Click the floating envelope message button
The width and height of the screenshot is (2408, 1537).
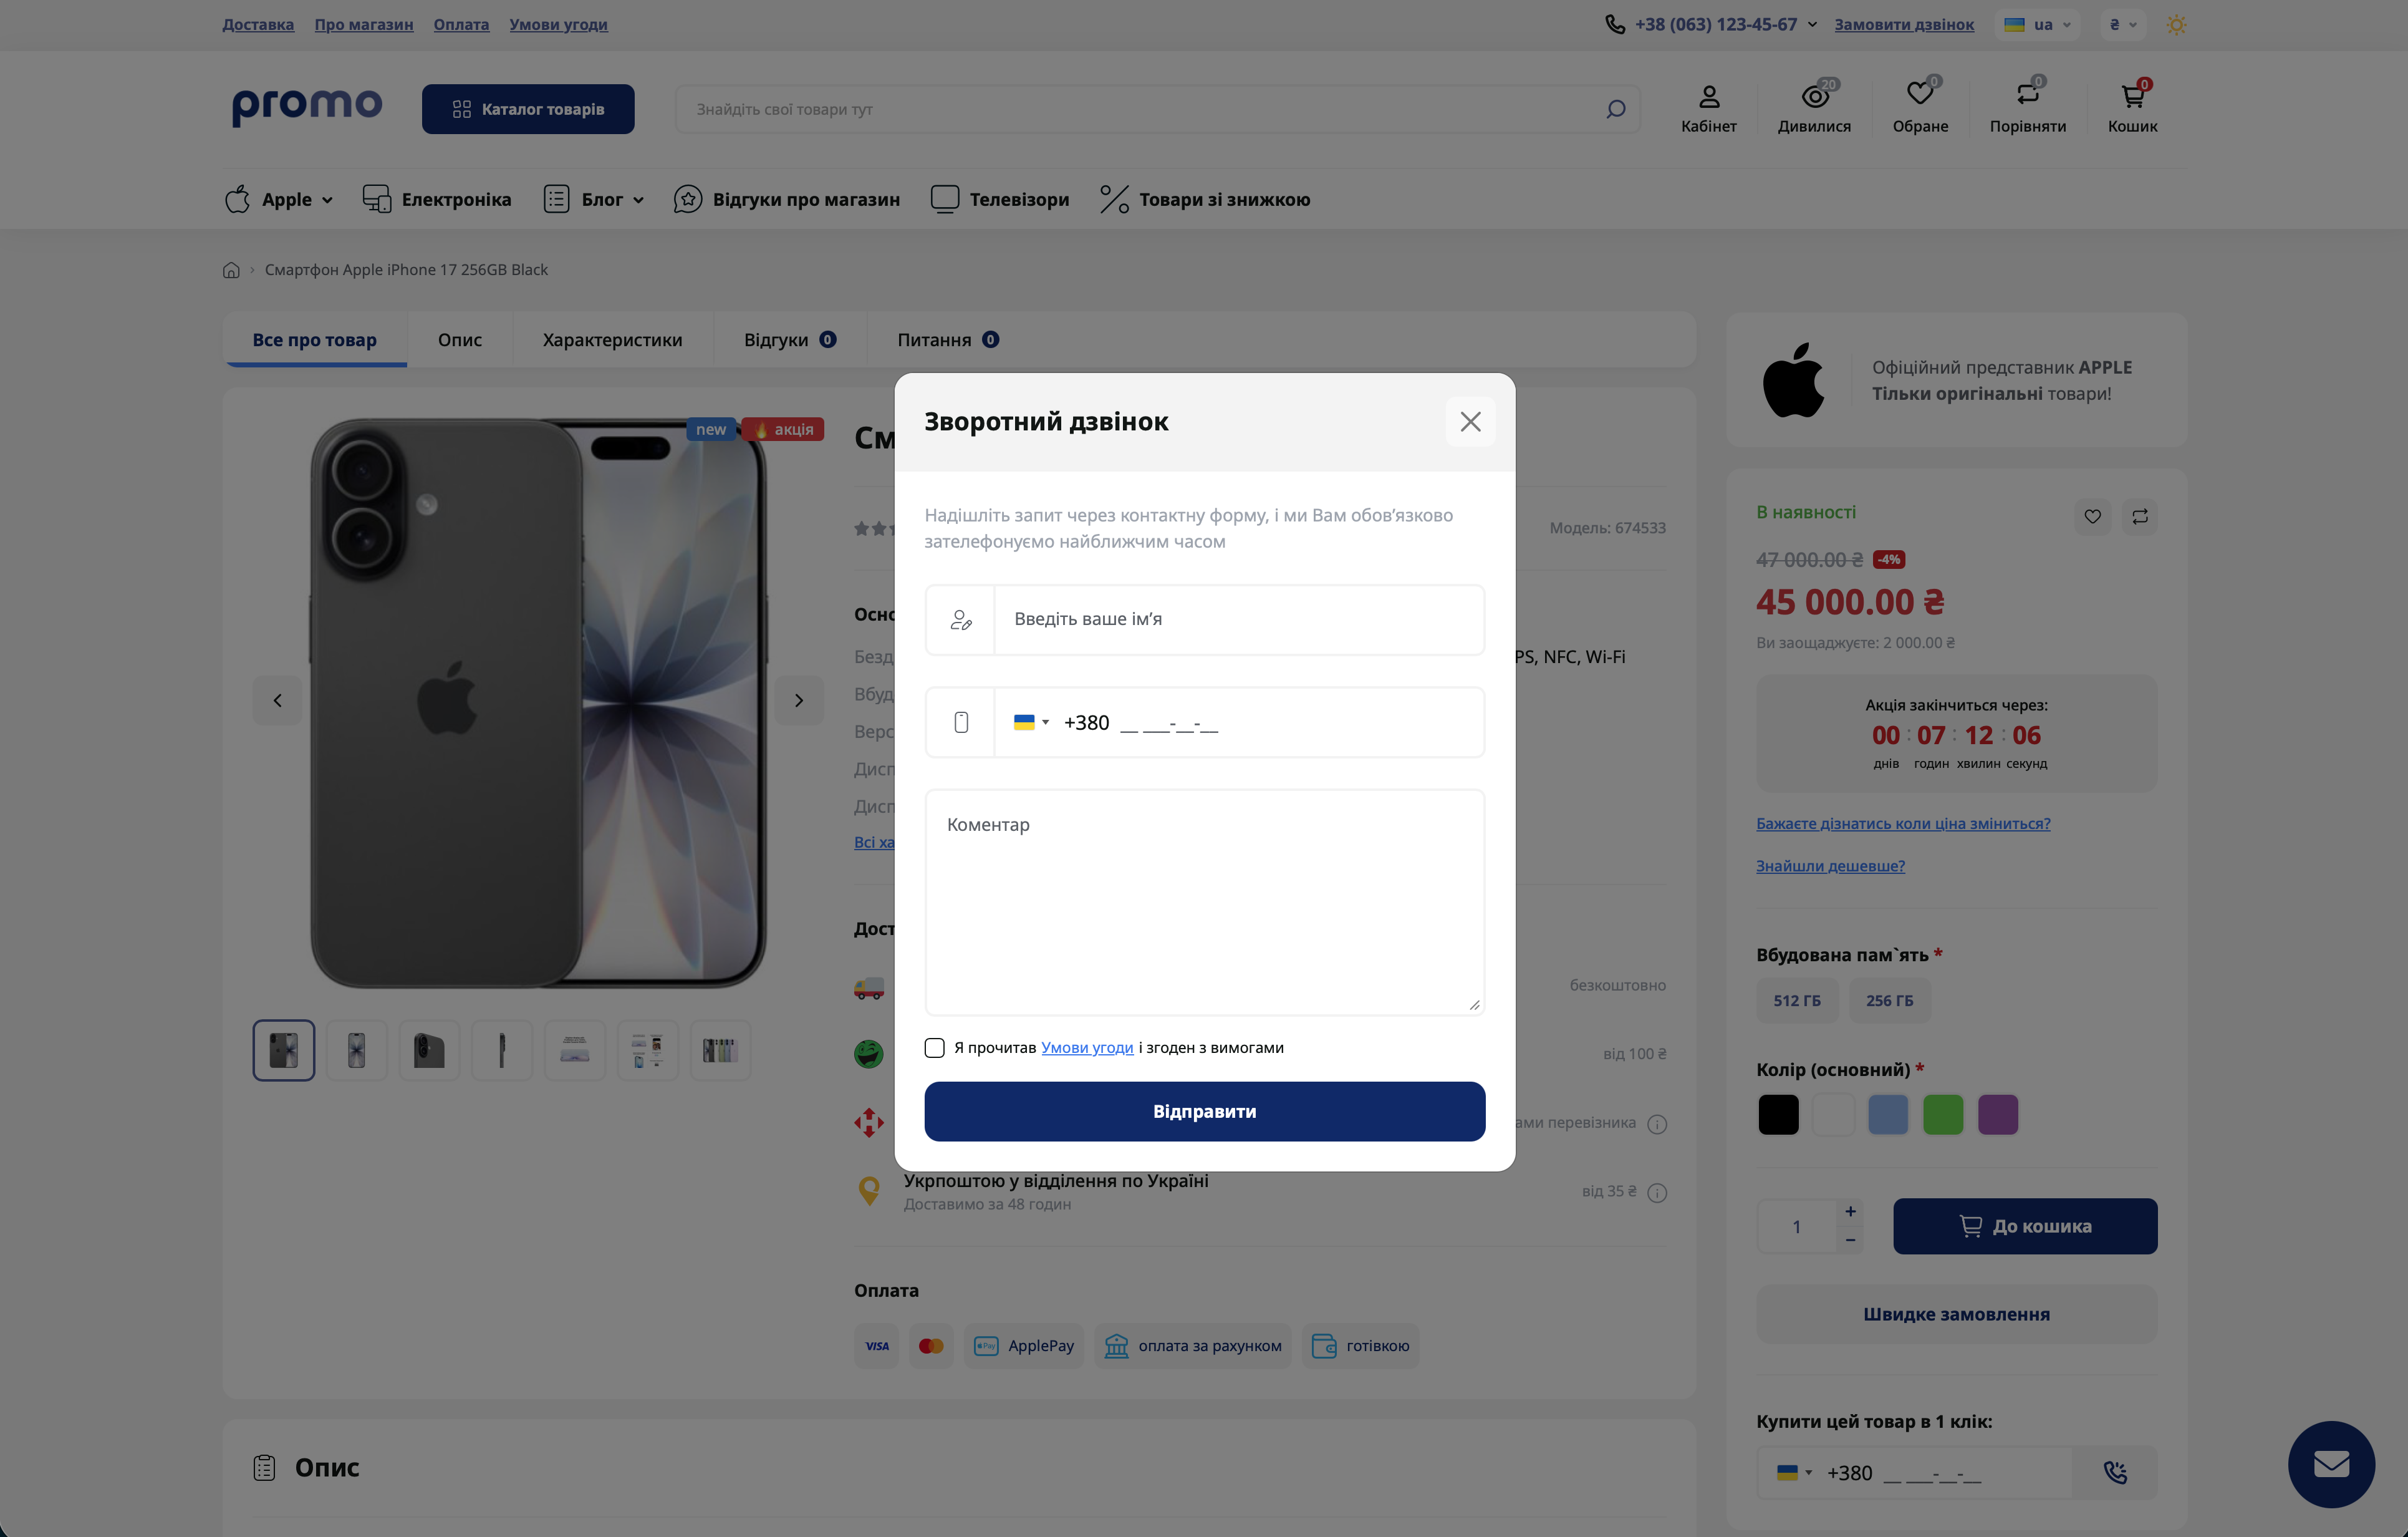pyautogui.click(x=2331, y=1464)
